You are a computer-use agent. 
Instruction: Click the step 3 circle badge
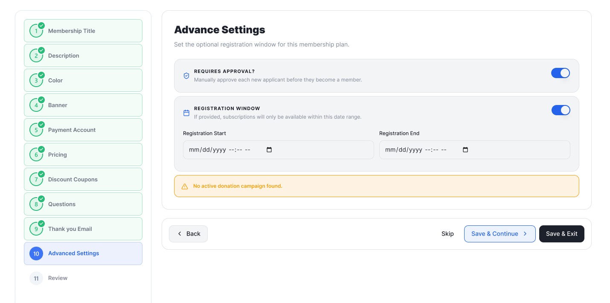click(36, 80)
